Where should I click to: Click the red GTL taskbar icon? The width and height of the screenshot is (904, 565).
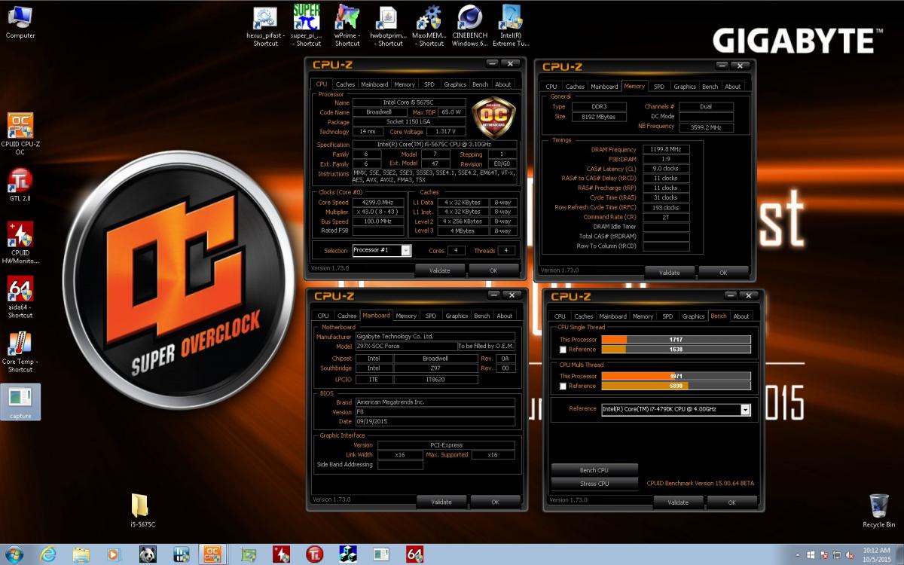314,554
